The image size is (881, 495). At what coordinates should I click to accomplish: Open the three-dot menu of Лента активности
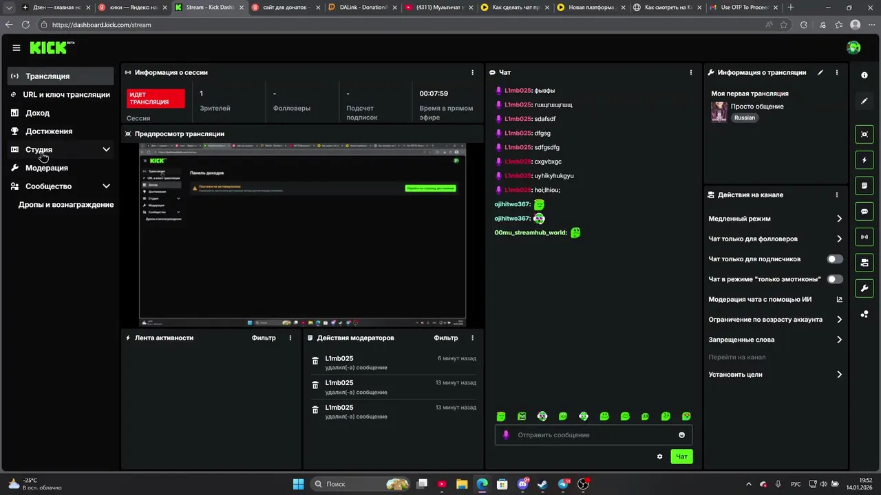[x=290, y=338]
